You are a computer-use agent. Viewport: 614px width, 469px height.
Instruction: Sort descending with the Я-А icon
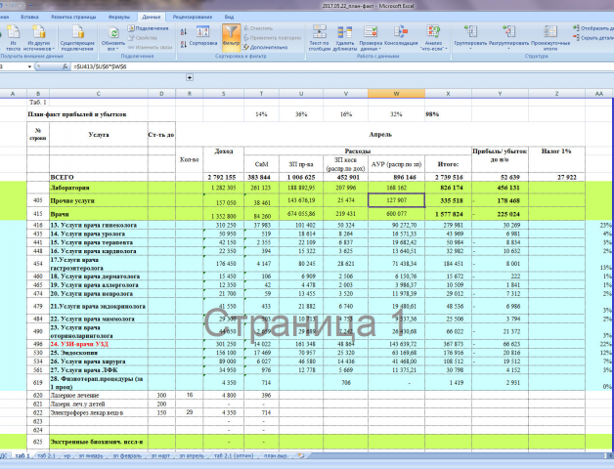(183, 44)
